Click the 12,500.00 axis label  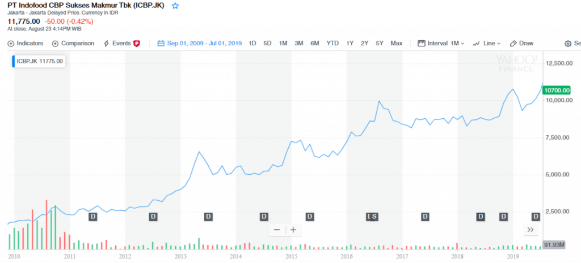(x=559, y=63)
